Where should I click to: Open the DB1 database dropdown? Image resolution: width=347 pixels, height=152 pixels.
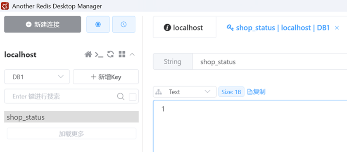37,77
